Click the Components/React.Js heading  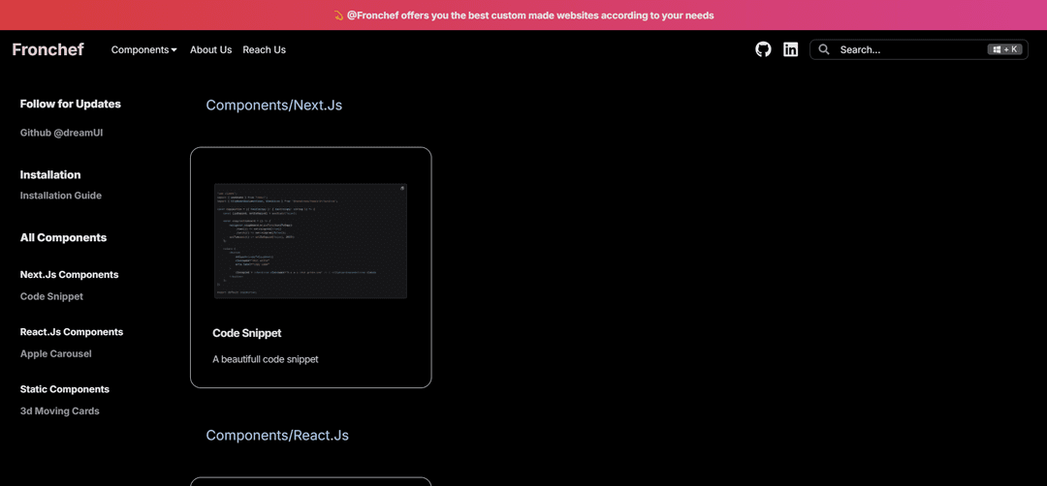[x=277, y=436]
